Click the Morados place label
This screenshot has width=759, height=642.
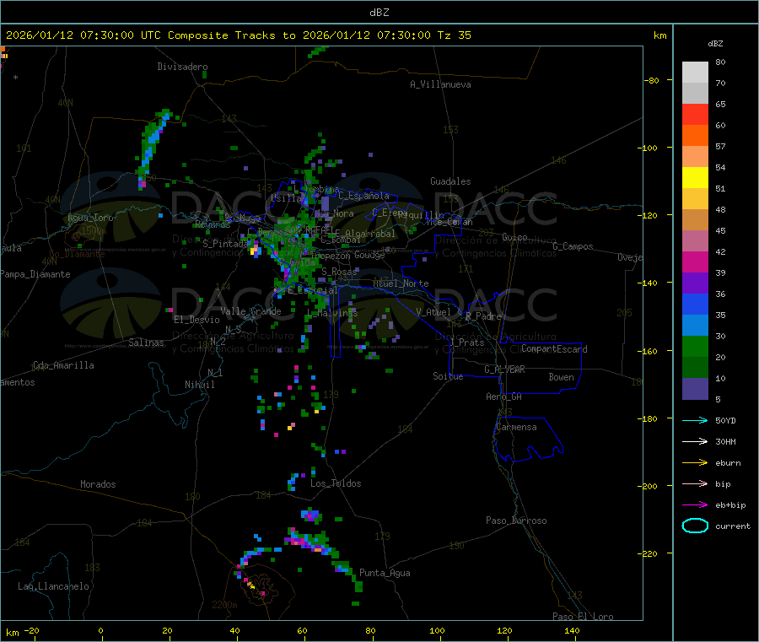[x=98, y=484]
